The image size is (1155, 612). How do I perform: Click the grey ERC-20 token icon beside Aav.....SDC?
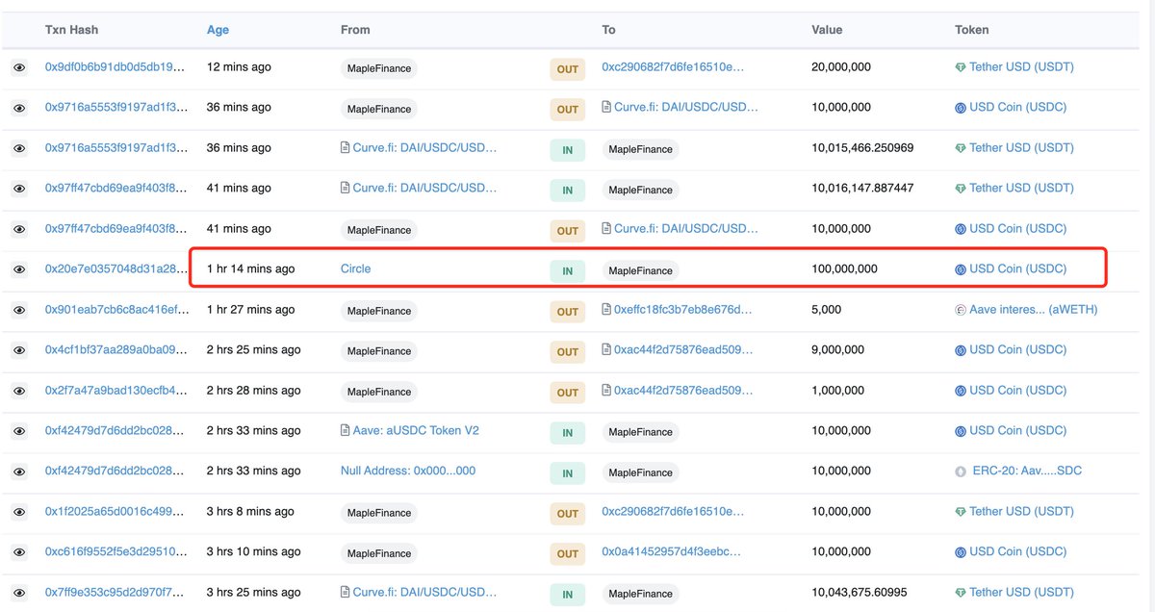tap(961, 472)
